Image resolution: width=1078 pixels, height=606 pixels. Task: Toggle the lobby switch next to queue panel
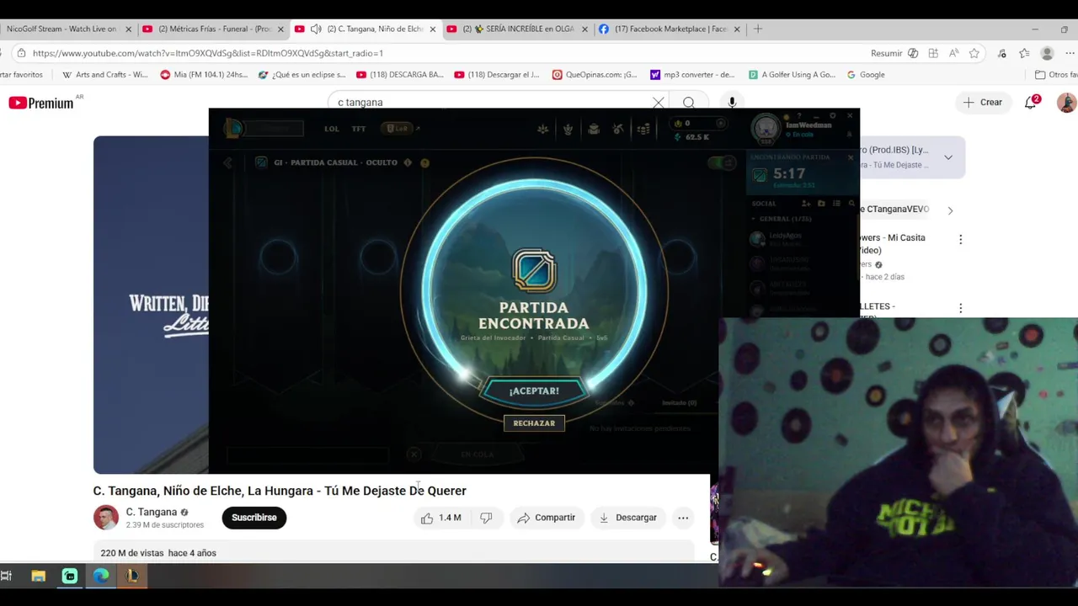(x=722, y=162)
